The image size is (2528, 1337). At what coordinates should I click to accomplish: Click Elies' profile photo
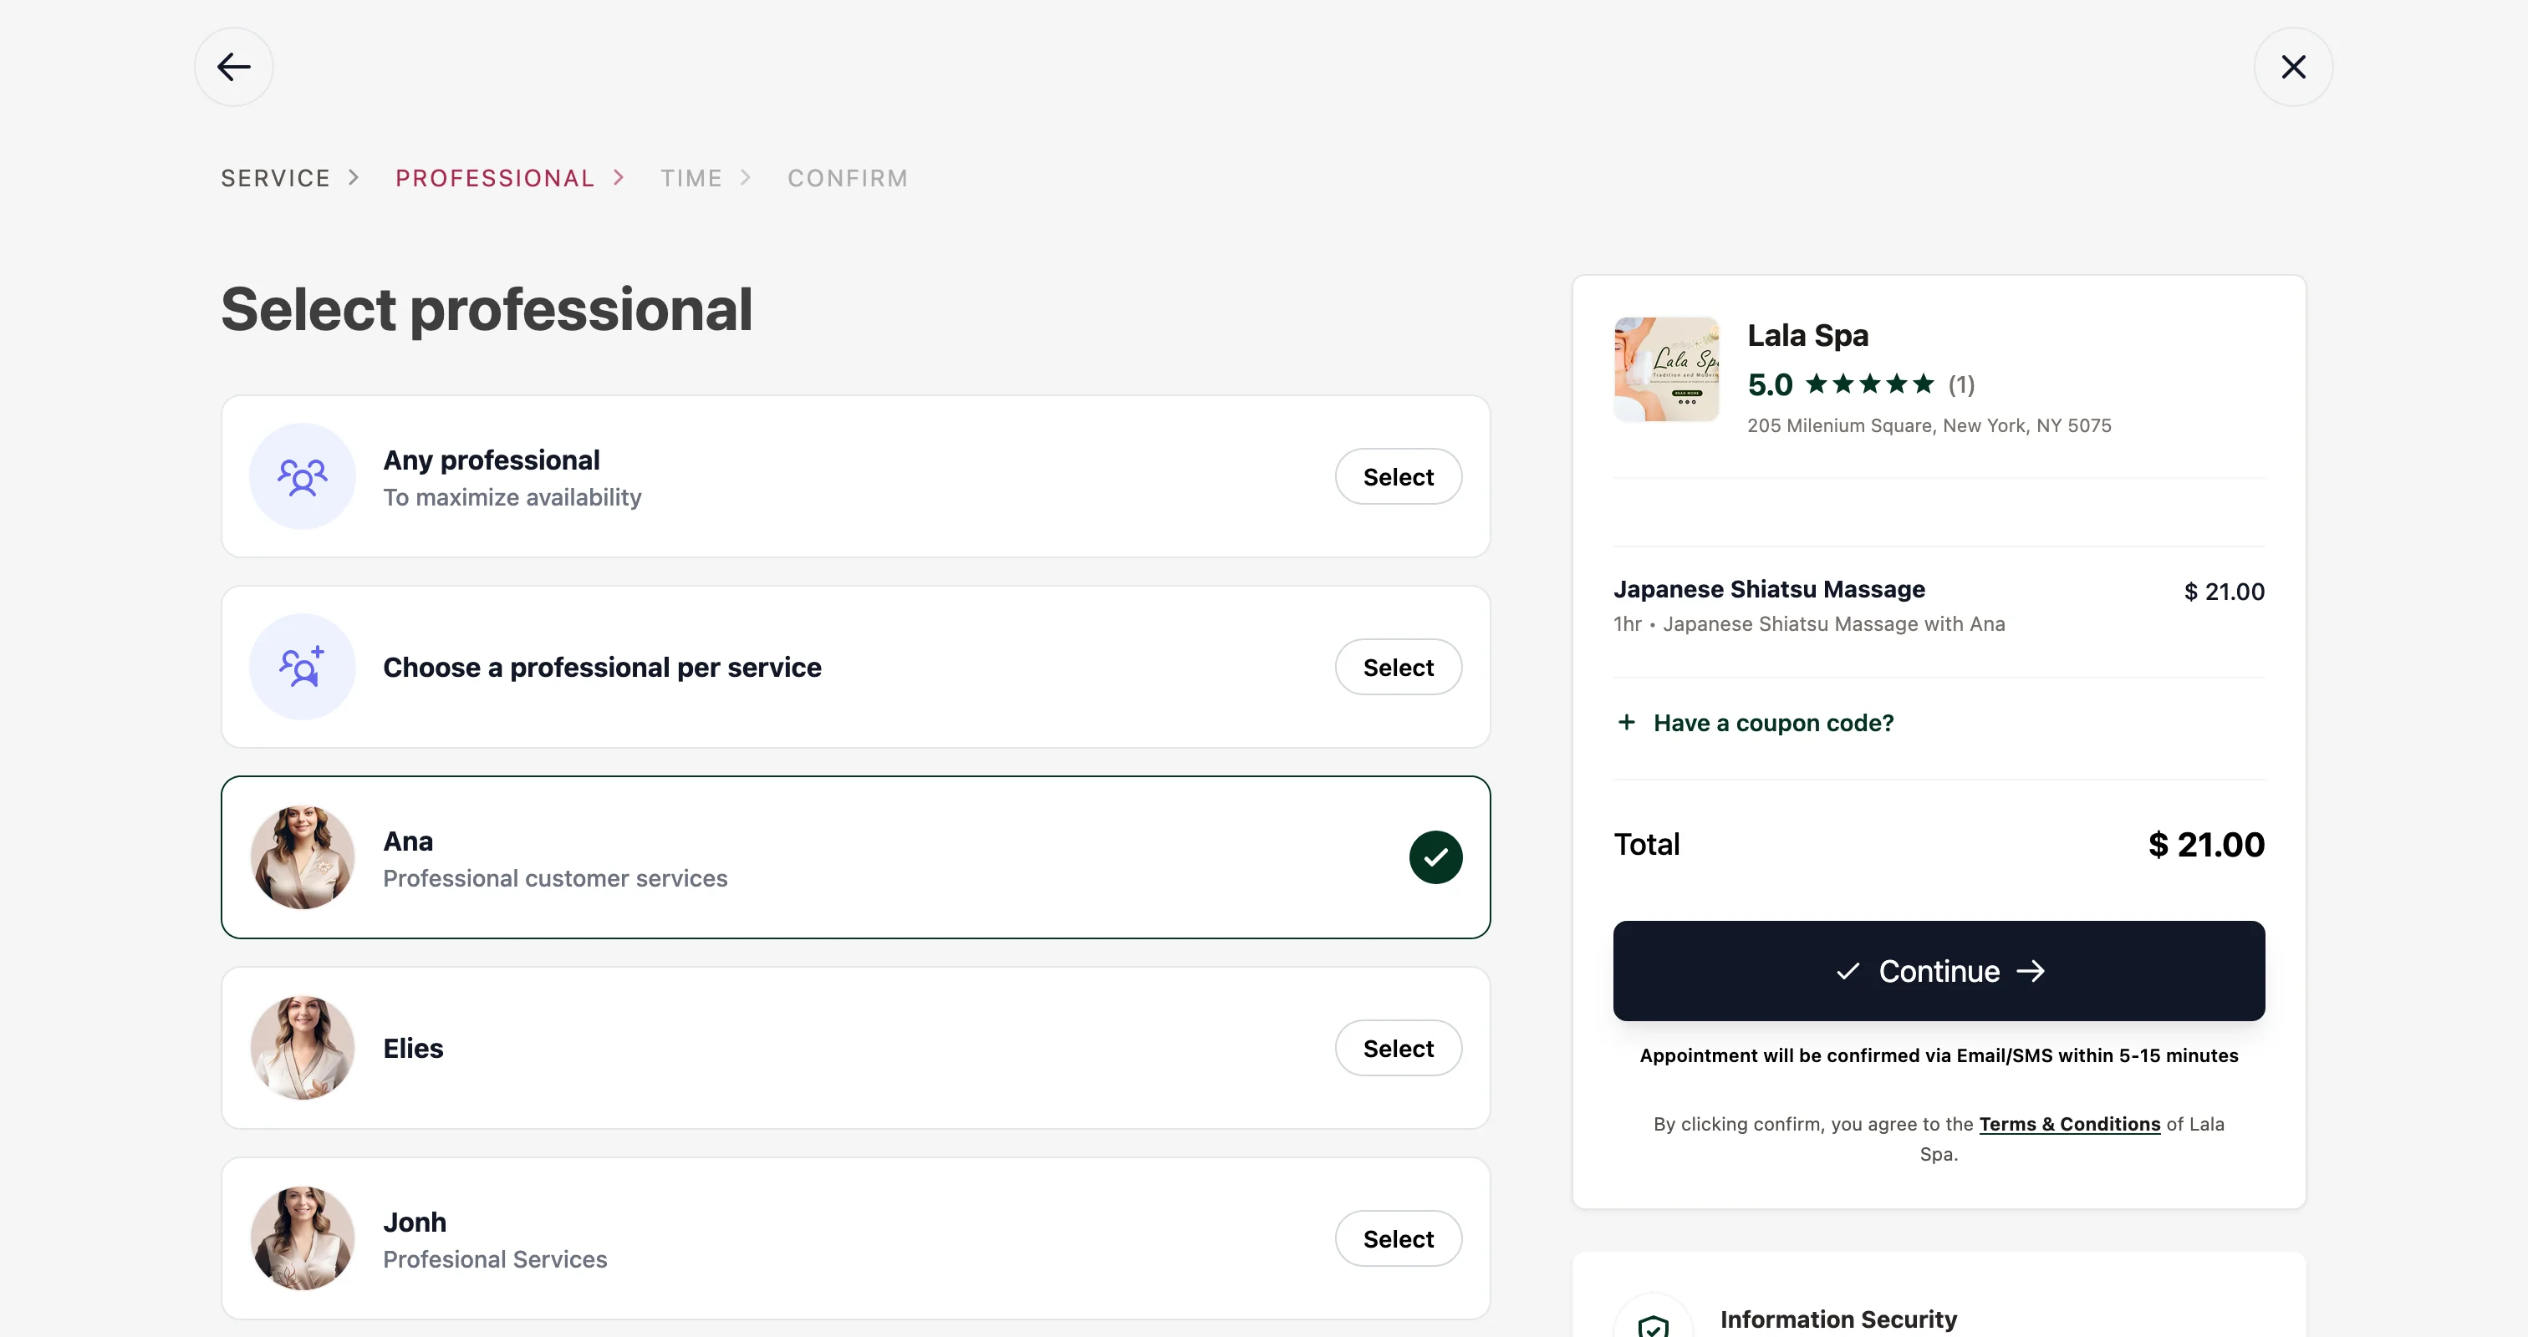(303, 1048)
